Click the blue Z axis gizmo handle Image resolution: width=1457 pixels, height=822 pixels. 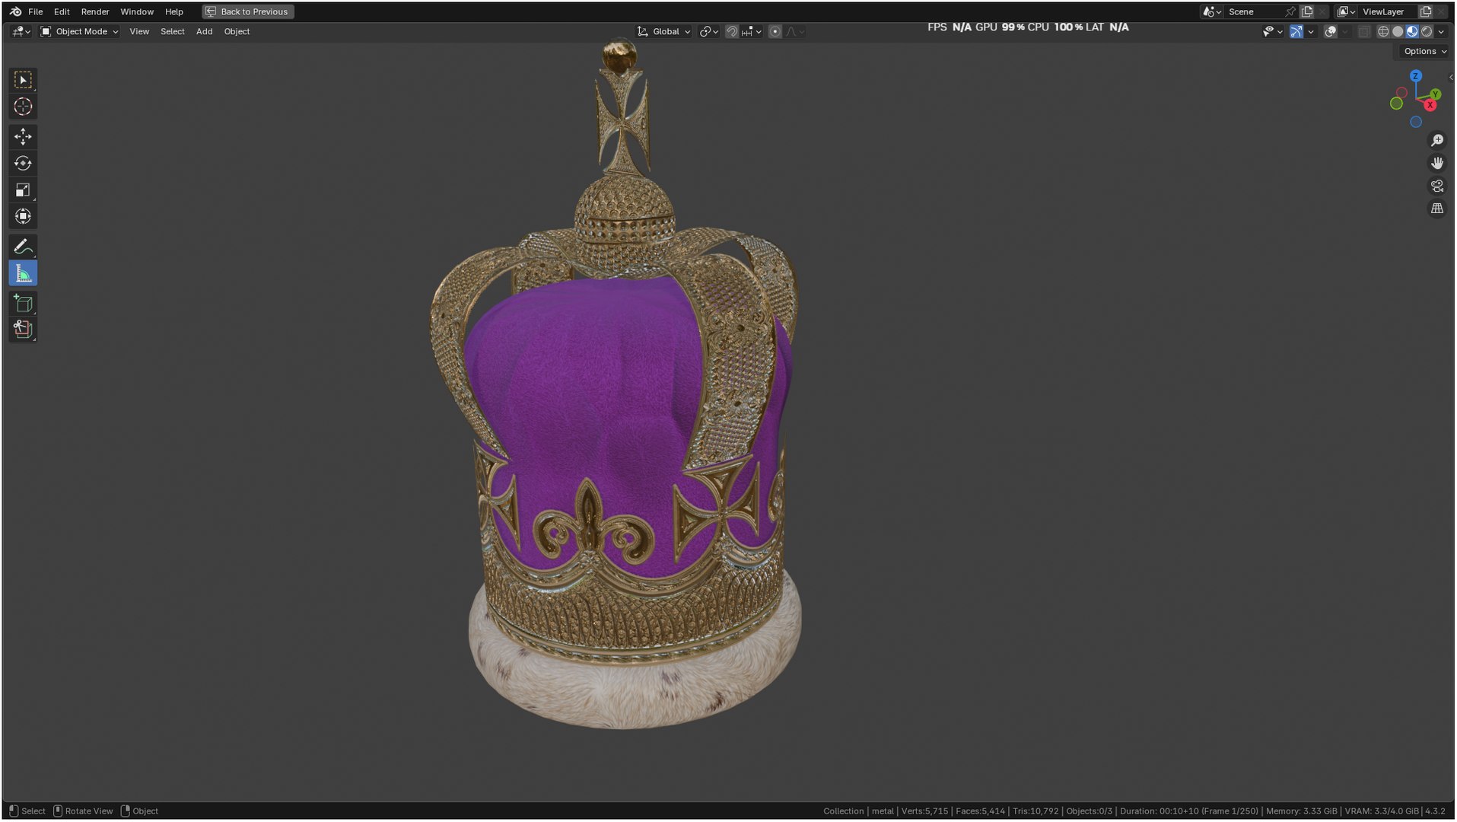click(1415, 76)
